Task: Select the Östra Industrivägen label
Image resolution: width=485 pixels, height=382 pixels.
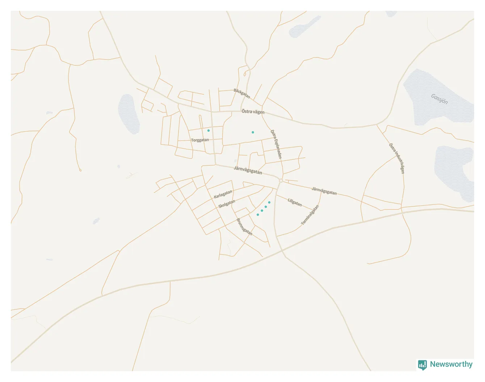Action: point(397,158)
